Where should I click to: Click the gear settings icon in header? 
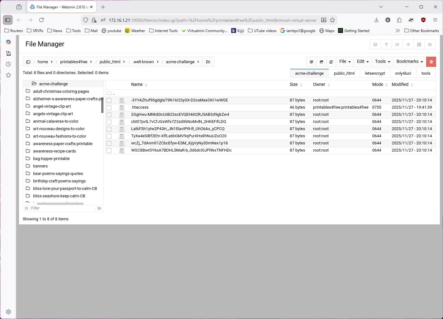430,45
